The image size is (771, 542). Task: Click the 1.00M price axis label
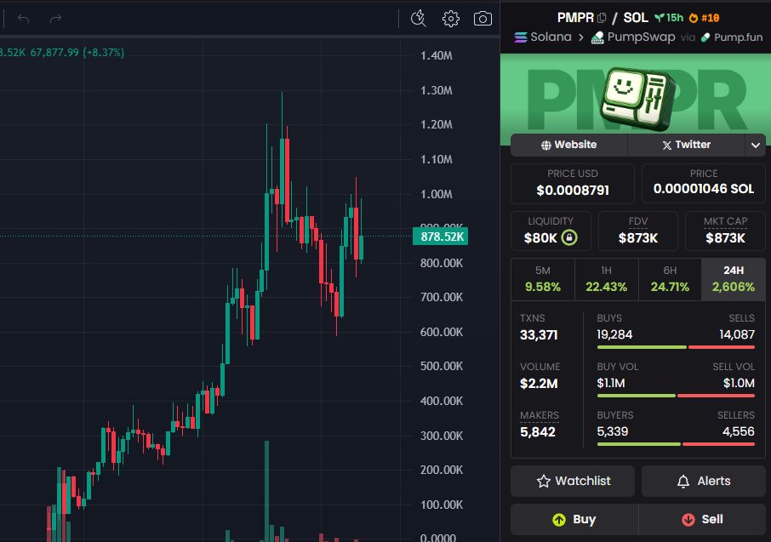point(437,194)
